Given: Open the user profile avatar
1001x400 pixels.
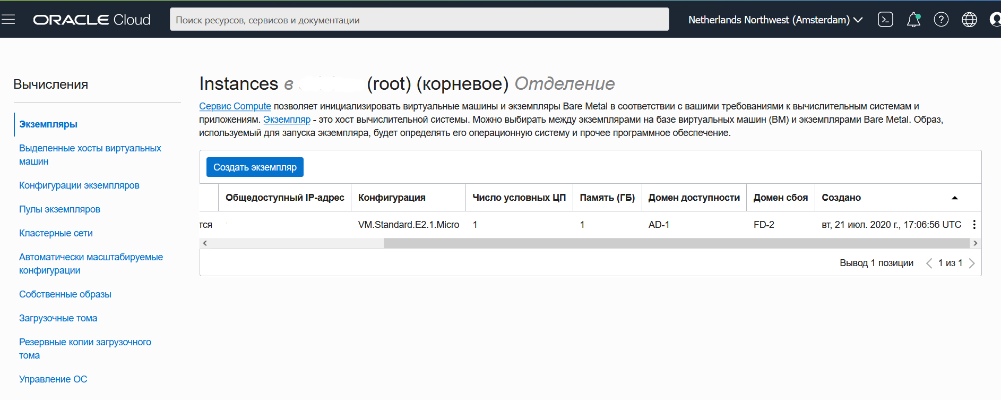Looking at the screenshot, I should click(996, 20).
